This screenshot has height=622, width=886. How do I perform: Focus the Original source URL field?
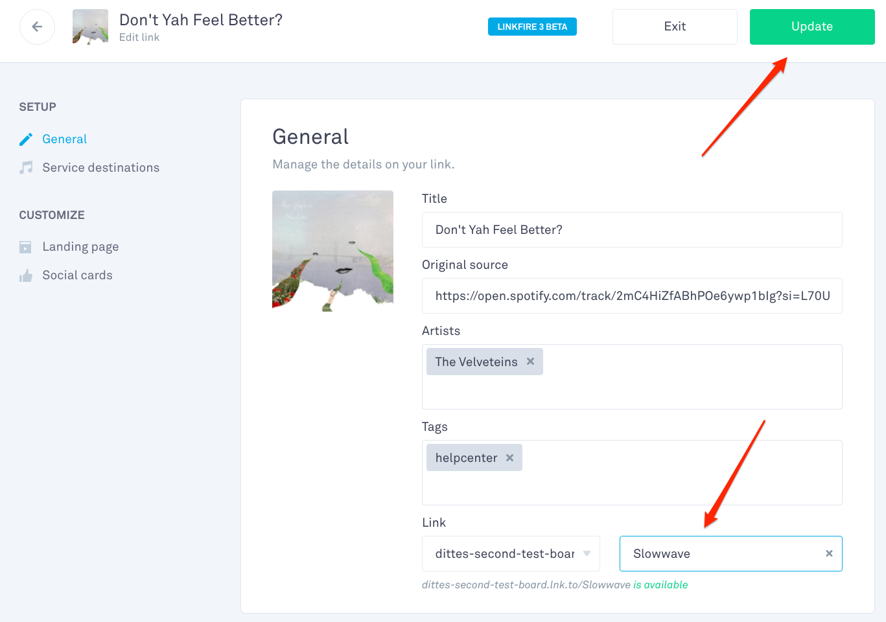[632, 296]
